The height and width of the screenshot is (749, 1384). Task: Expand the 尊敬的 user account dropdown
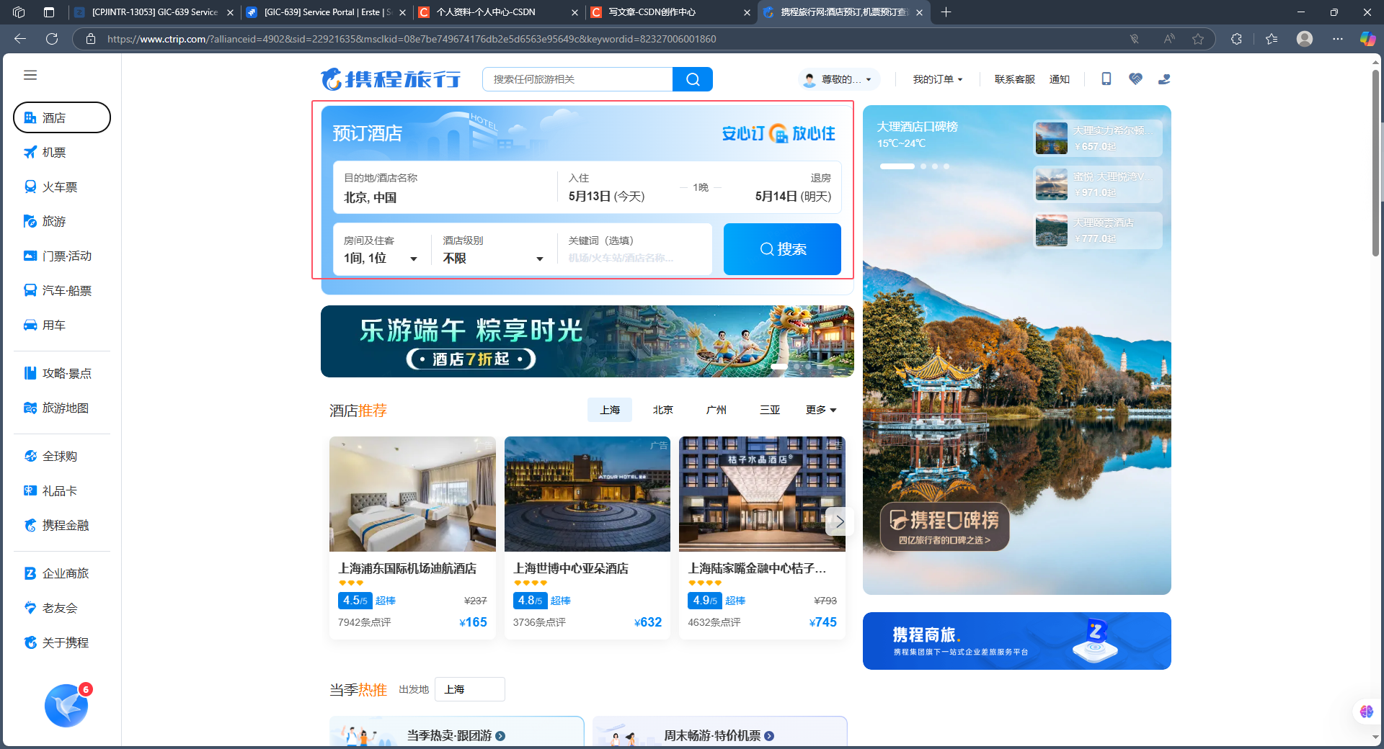[840, 79]
